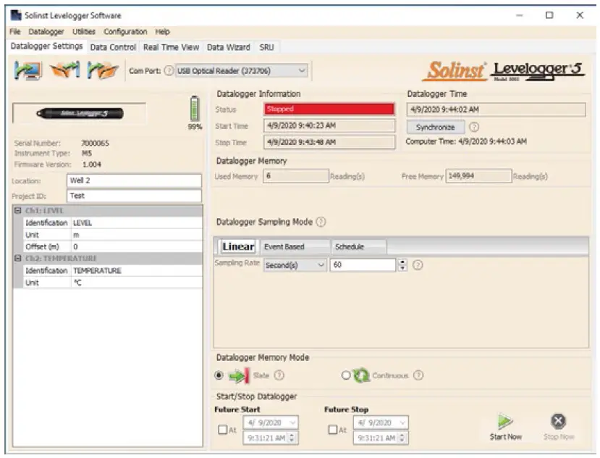Adjust the Future Start time spinner
Viewport: 600px width, 458px height.
(x=292, y=438)
